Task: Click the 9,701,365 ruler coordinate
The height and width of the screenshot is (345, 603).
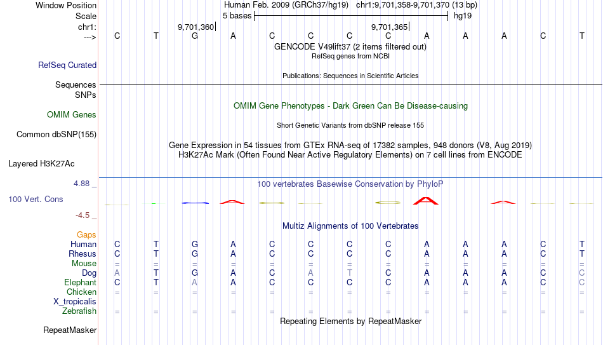Action: pos(389,27)
